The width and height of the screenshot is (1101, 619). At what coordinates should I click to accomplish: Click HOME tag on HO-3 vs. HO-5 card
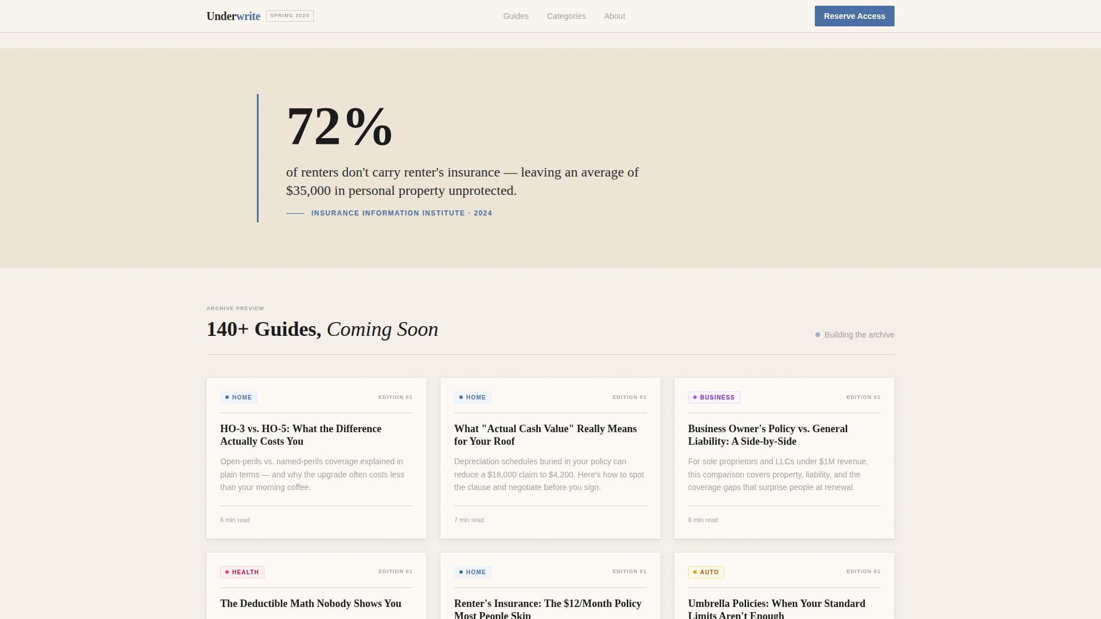[239, 397]
